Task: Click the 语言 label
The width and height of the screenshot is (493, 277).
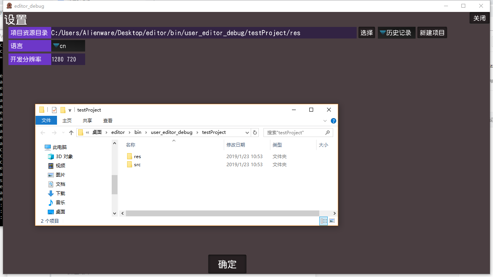Action: pos(30,46)
